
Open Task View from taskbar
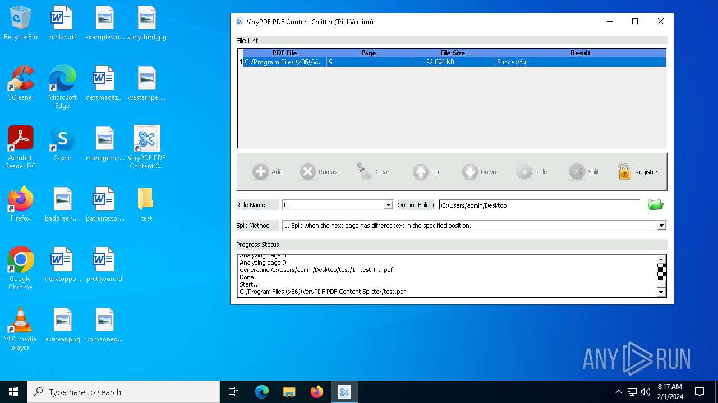point(233,392)
